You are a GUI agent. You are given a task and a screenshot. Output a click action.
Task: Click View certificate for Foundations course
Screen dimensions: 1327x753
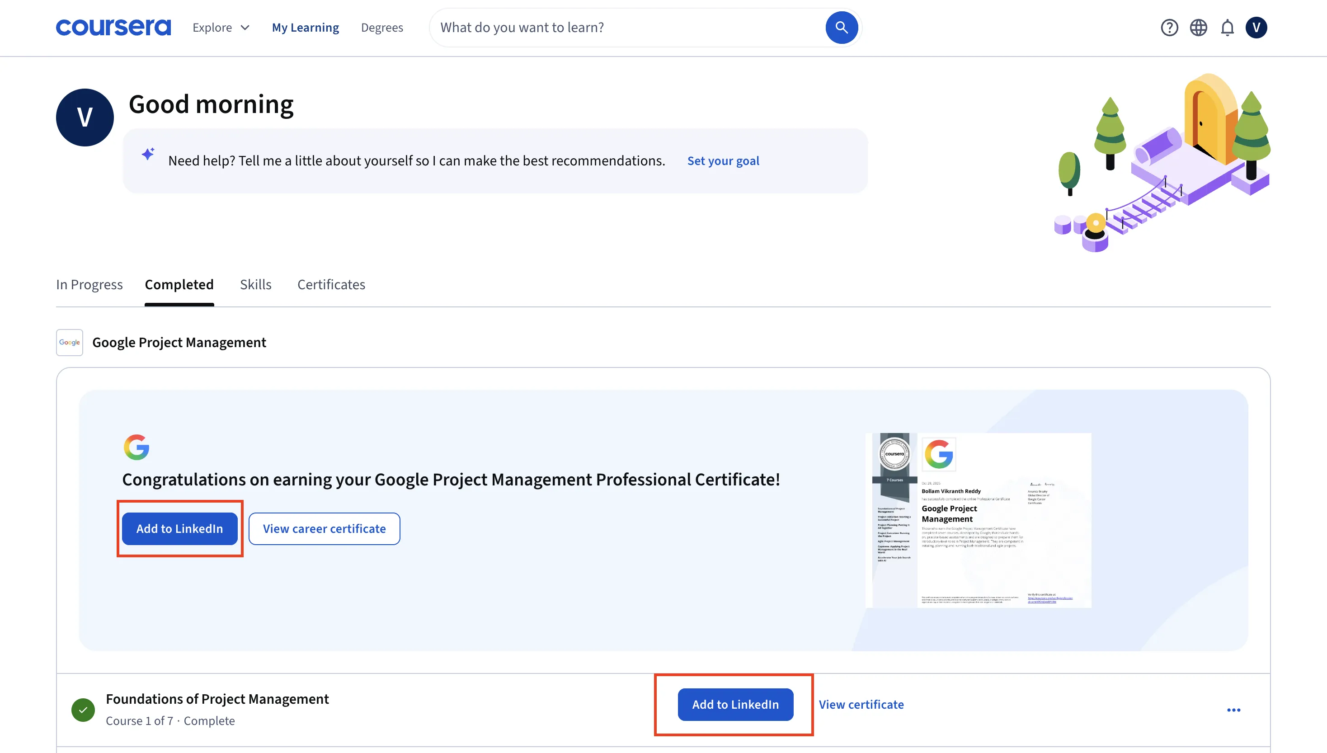tap(861, 704)
